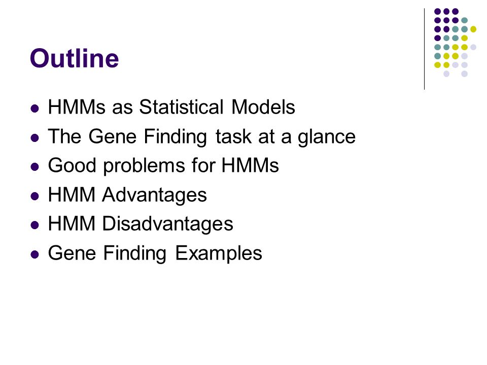The image size is (487, 365).
Task: Click bullet dot beside The Gene Finding task
Action: click(x=35, y=138)
